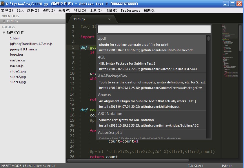Screen dimensions: 244x168
Task: Close the Sublime Text window
Action: pyautogui.click(x=239, y=3)
